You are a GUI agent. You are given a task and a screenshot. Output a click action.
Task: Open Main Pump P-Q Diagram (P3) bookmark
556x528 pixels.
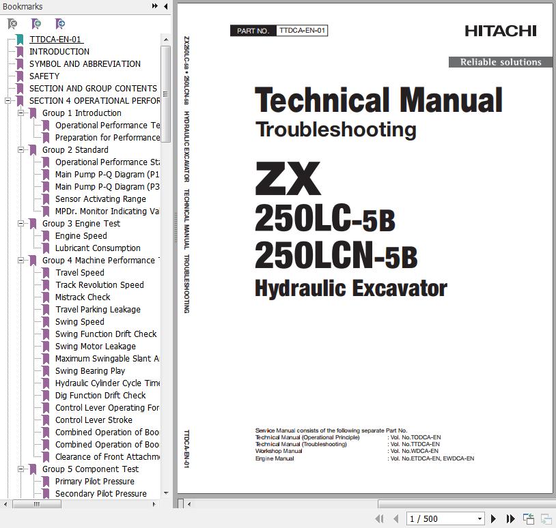click(107, 187)
